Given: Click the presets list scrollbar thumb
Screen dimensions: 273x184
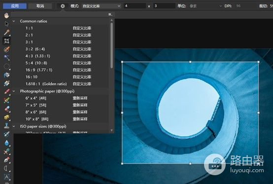Looking at the screenshot, I should coord(111,46).
